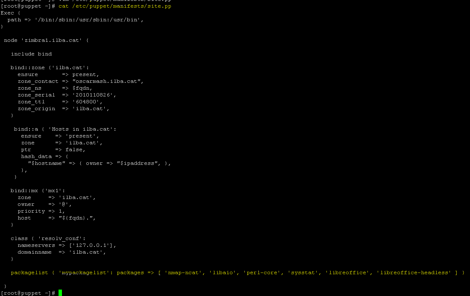The width and height of the screenshot is (470, 296).
Task: Click the owner '@' value
Action: (x=64, y=204)
